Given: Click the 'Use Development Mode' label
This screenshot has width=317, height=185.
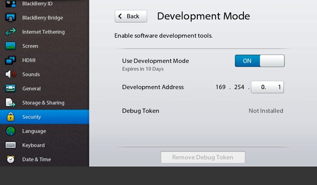Looking at the screenshot, I should click(155, 61).
